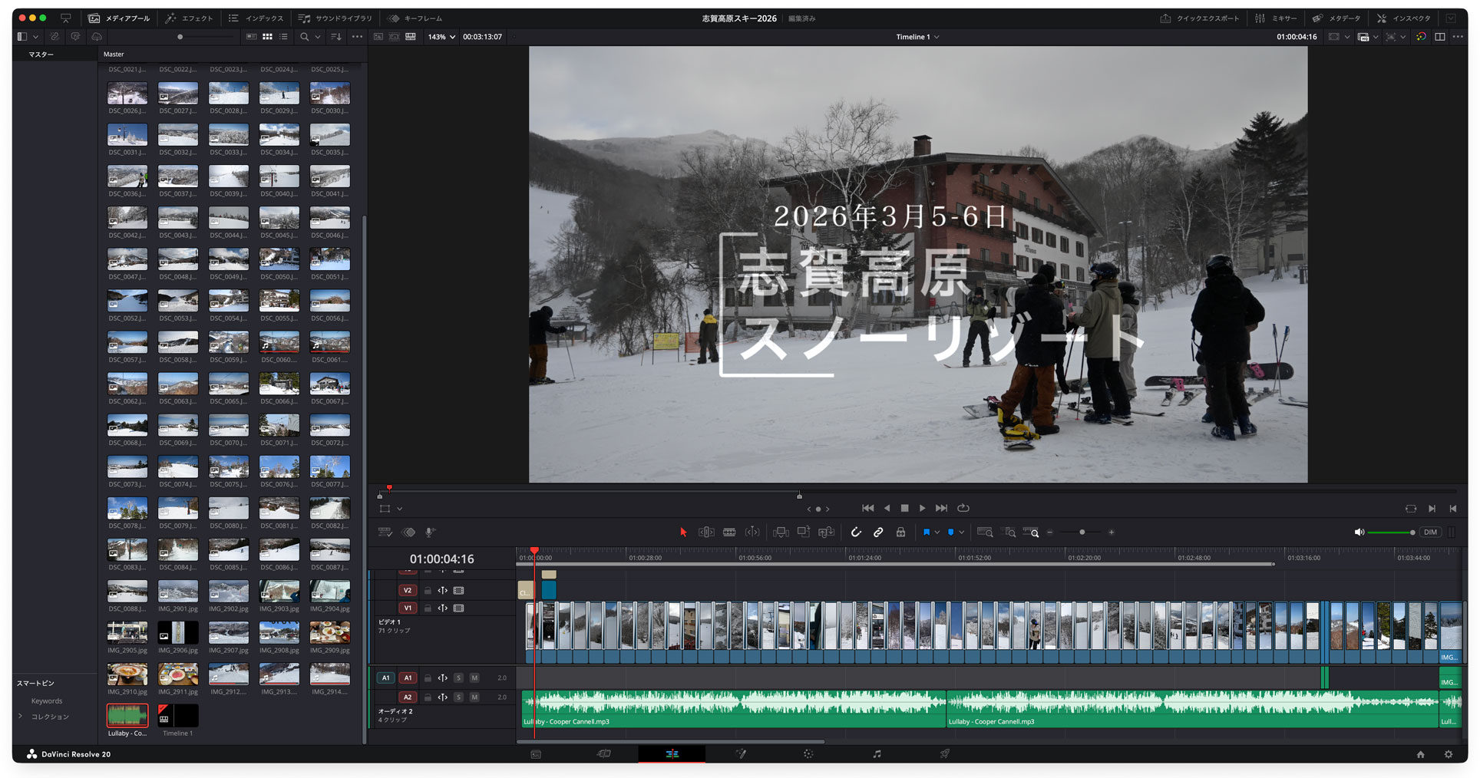Viewport: 1480px width, 778px height.
Task: Mute the A2 audio track
Action: pos(474,697)
